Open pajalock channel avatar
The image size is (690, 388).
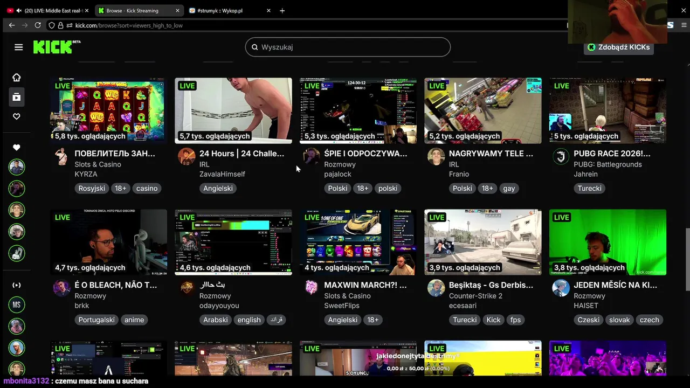pos(312,156)
